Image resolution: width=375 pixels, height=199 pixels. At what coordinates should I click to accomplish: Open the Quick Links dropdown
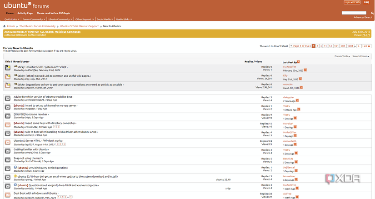pyautogui.click(x=12, y=20)
